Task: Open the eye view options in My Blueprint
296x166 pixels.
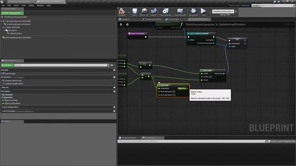Action: 112,65
